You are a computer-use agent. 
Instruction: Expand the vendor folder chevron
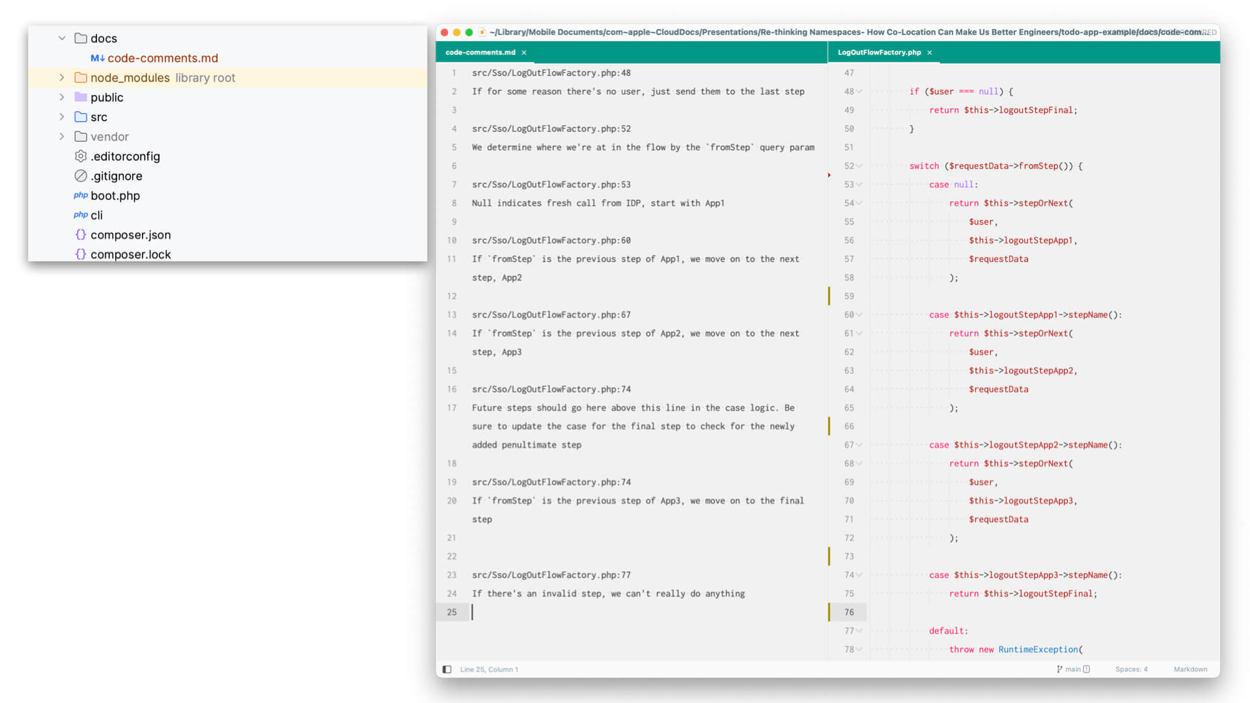coord(62,136)
